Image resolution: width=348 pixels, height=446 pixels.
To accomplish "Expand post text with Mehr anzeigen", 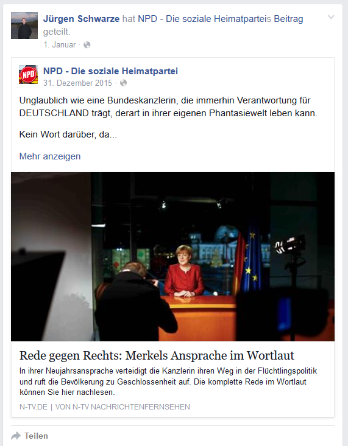I will (x=50, y=156).
